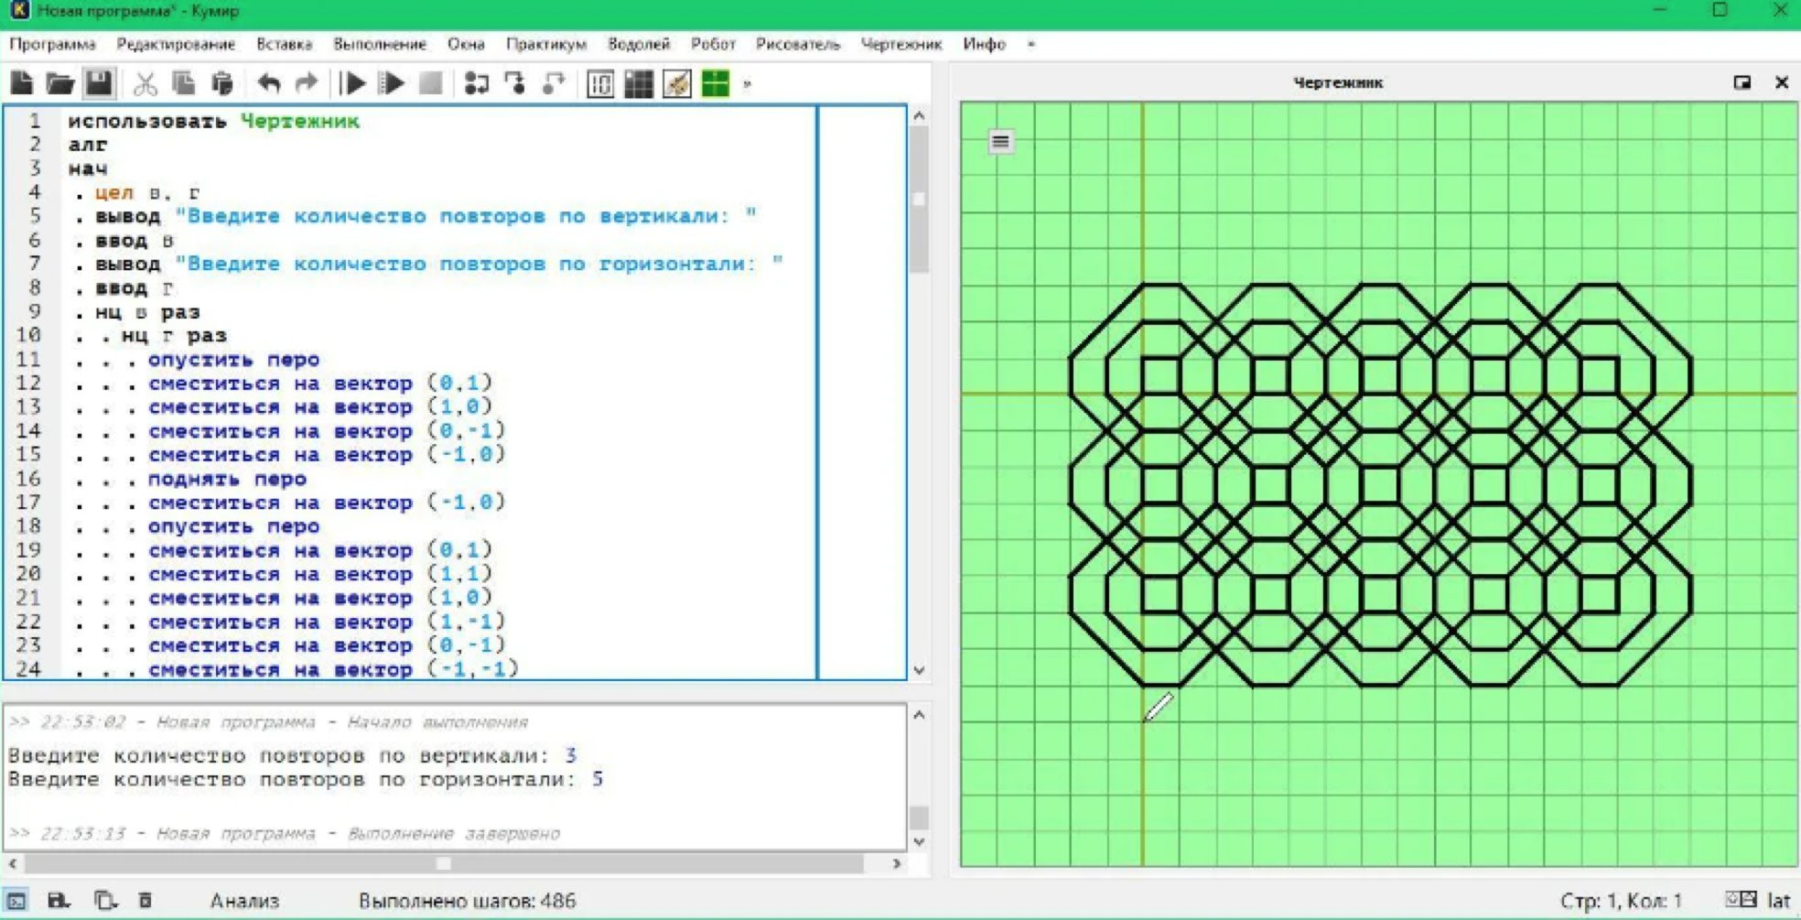Show the Painter (Рисователь) window icon
The image size is (1801, 920).
[x=677, y=84]
